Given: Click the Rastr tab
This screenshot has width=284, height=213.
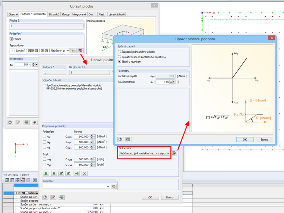Looking at the screenshot, I should pos(101,14).
